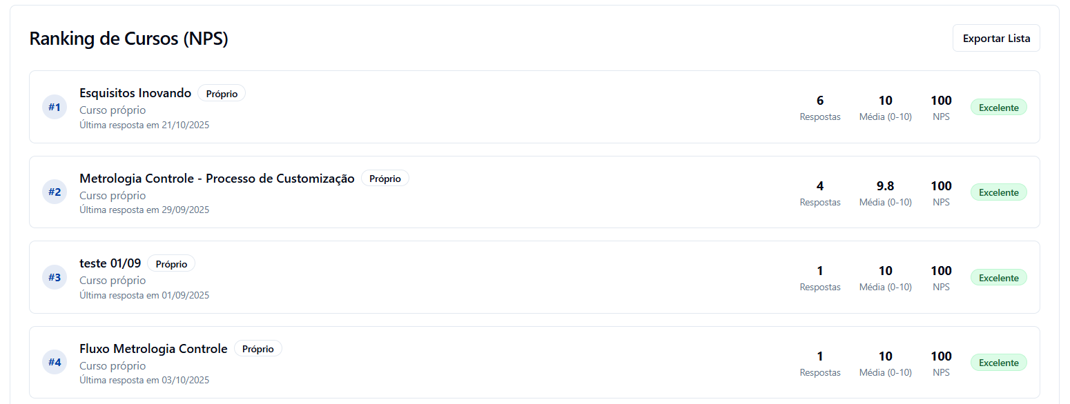
Task: Open the Fluxo Metrologia Controle course
Action: [153, 349]
